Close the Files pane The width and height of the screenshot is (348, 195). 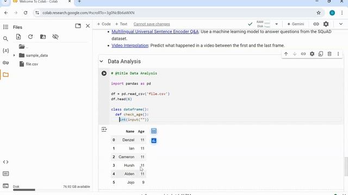point(88,26)
